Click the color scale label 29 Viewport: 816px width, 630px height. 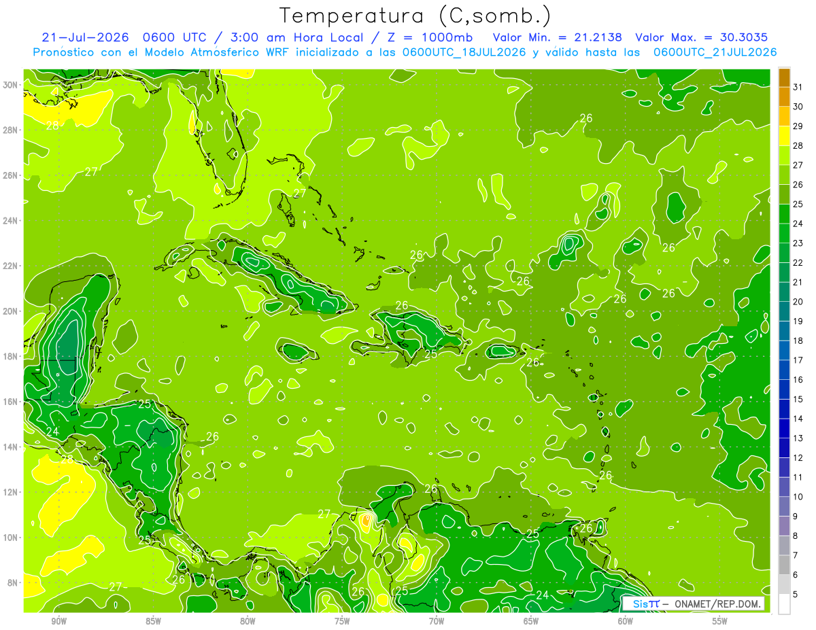point(798,126)
